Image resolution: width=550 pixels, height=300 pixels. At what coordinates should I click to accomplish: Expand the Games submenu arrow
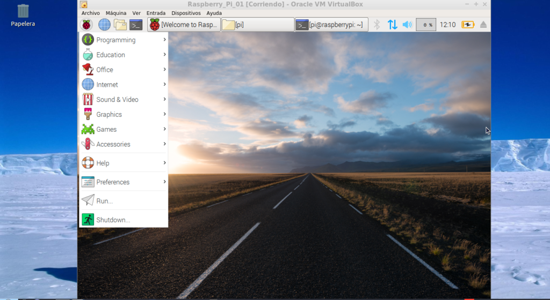coord(164,129)
